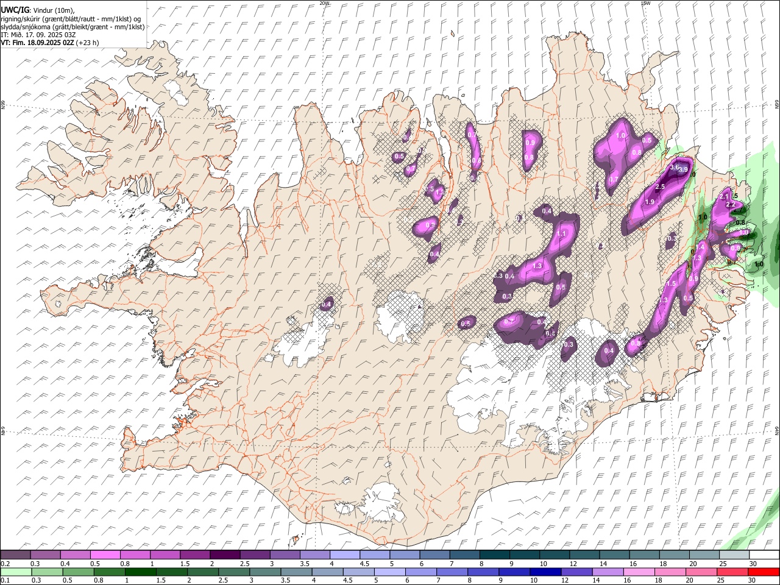The width and height of the screenshot is (780, 585).
Task: Click the '1.1' precipitation value on the map
Action: [x=561, y=233]
